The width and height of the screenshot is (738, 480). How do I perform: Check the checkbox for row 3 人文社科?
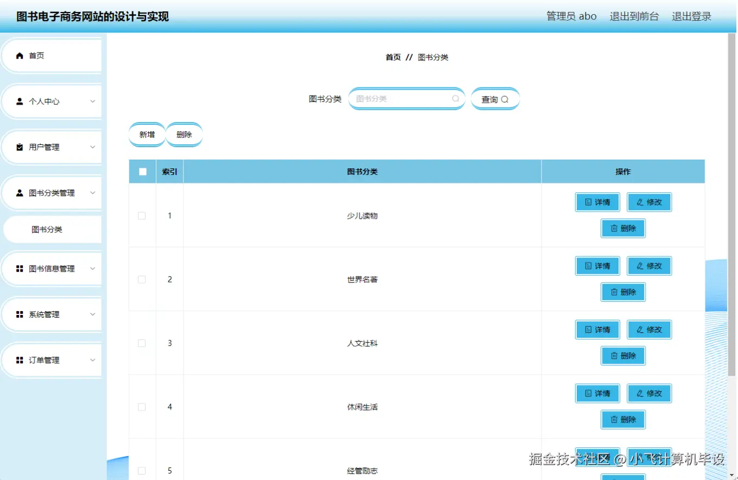click(142, 343)
